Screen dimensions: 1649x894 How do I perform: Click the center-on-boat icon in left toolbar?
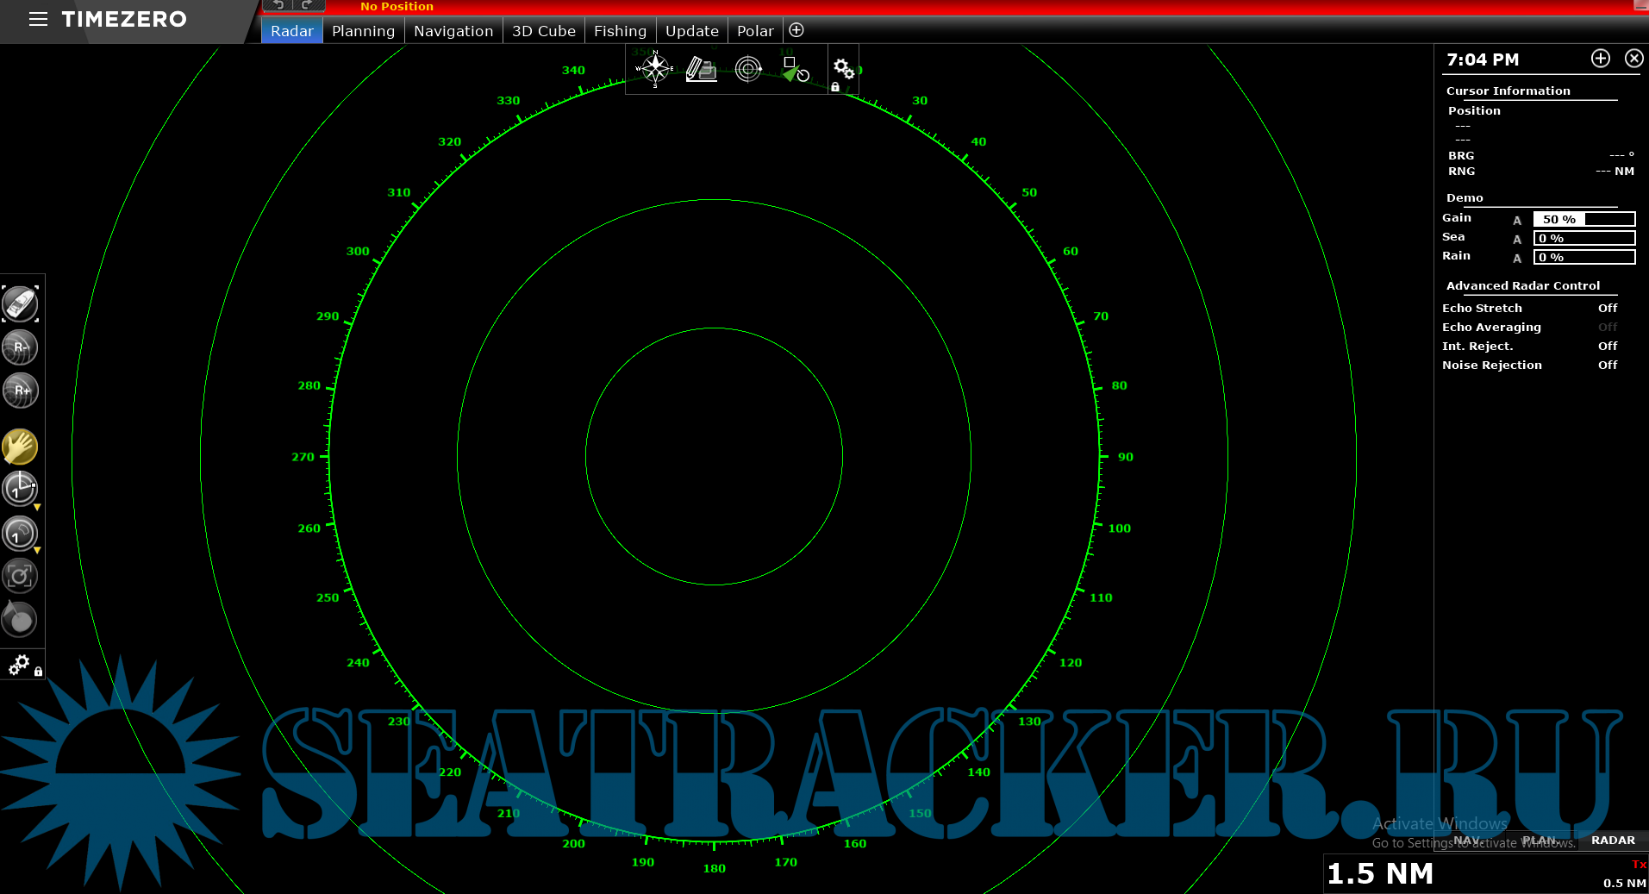(x=20, y=304)
